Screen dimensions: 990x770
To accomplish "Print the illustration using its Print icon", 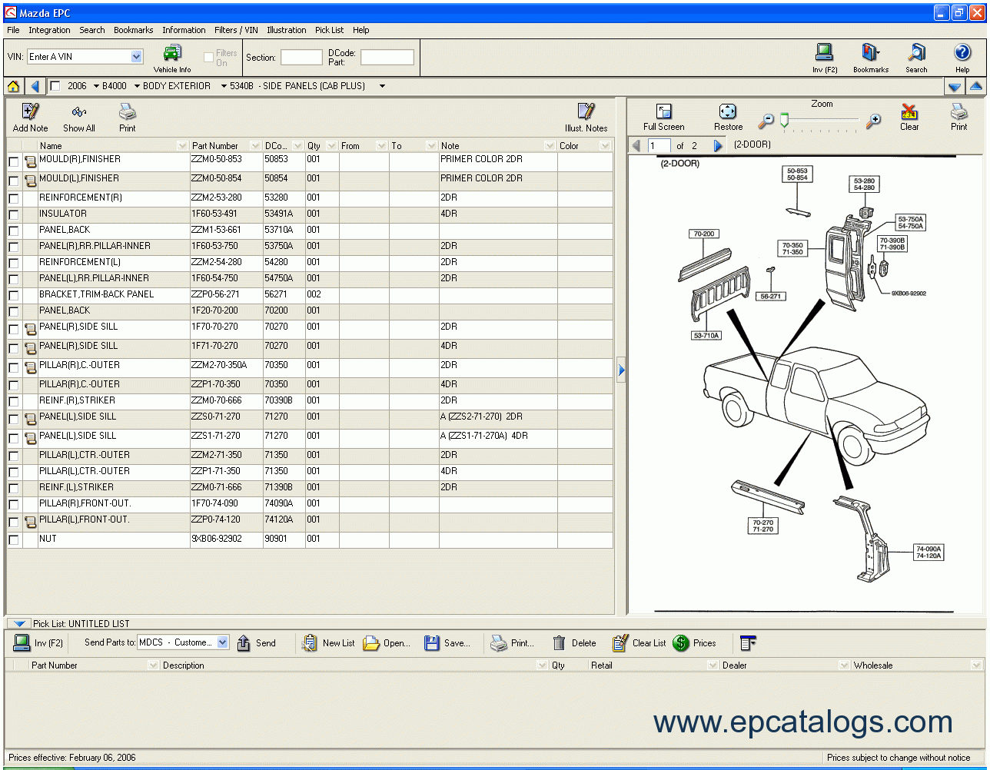I will [959, 111].
